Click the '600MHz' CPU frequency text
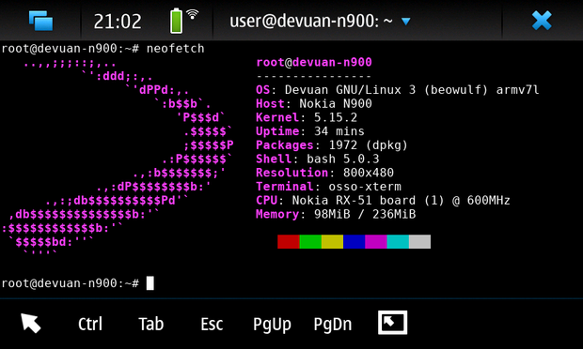 point(489,200)
